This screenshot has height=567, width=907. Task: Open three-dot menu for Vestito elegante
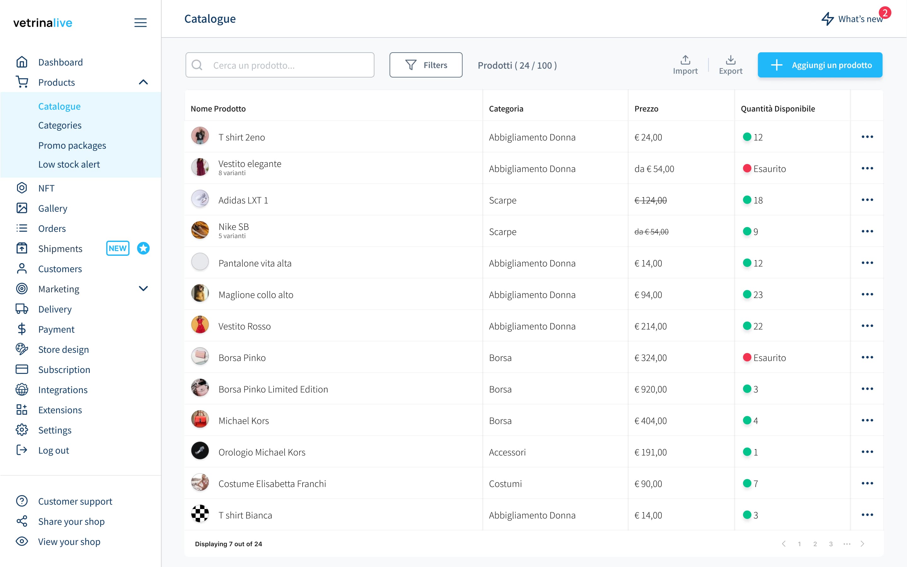(x=867, y=169)
